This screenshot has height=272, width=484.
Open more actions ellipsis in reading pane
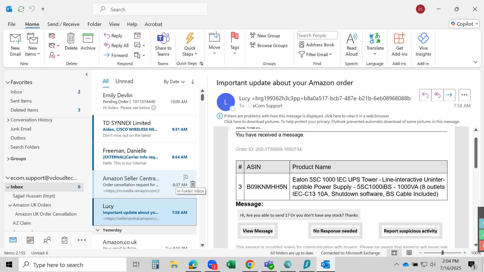(464, 95)
